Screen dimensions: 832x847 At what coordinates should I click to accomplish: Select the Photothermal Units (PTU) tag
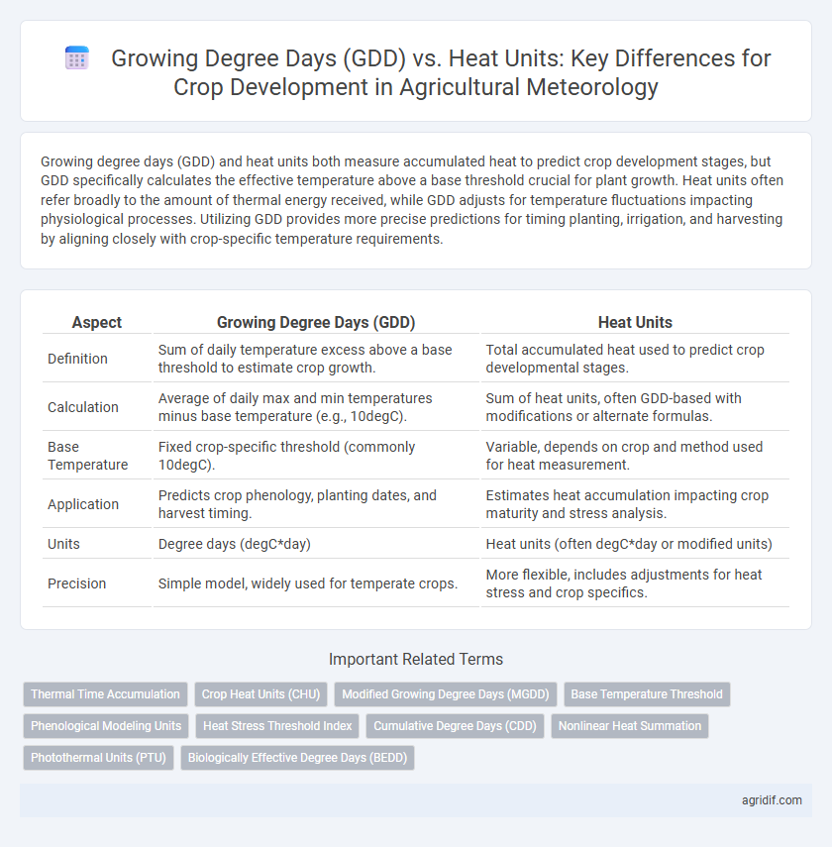click(x=98, y=758)
